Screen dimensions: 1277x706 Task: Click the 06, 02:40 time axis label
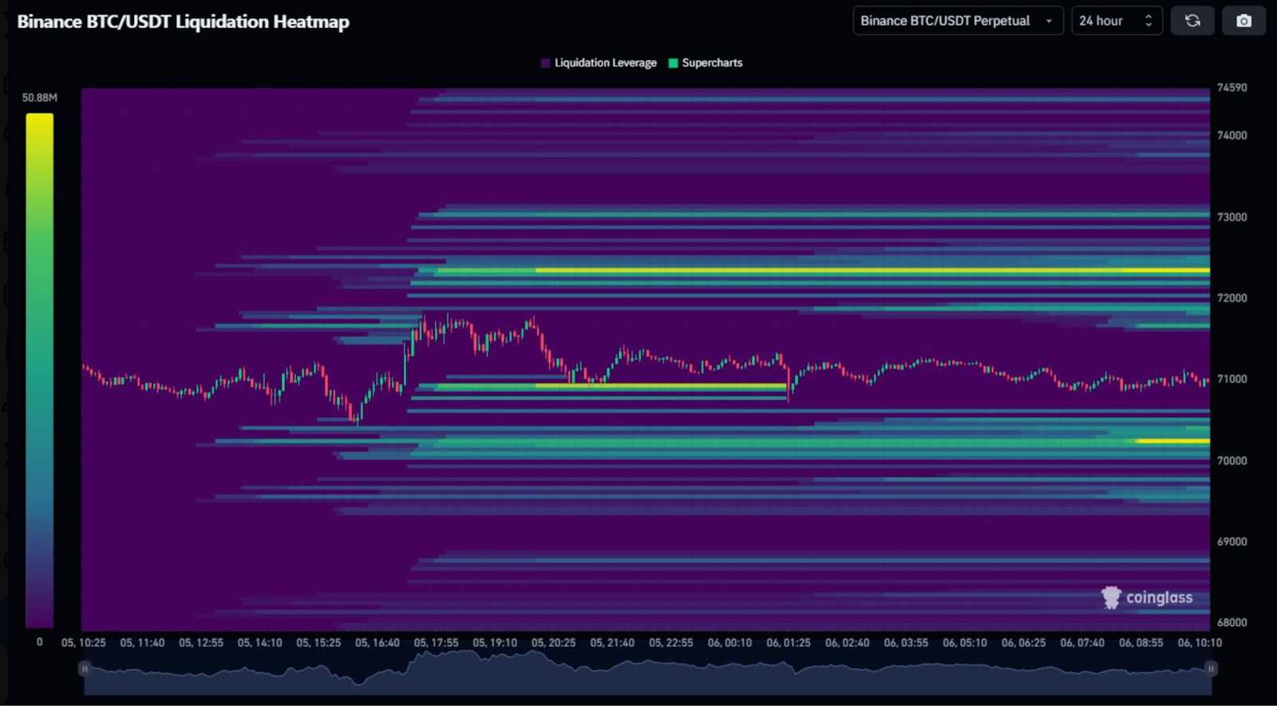tap(848, 643)
